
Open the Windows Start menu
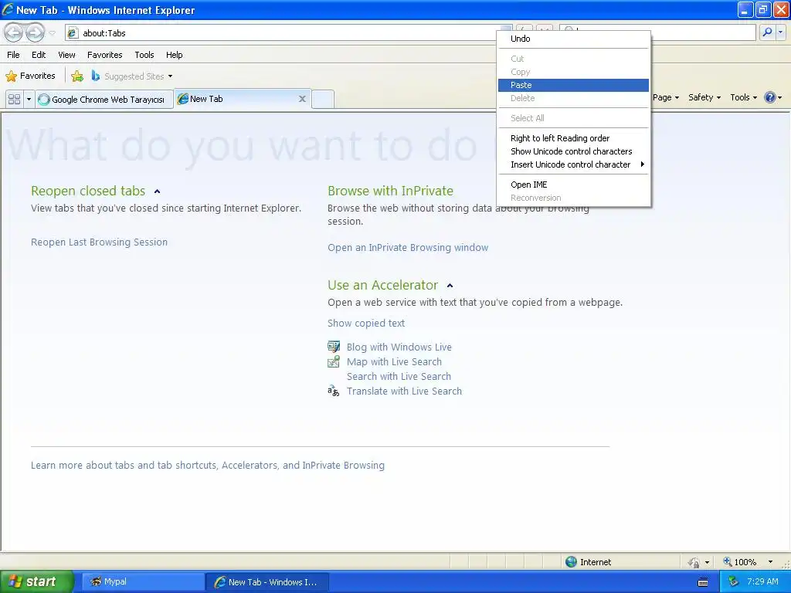[x=37, y=581]
